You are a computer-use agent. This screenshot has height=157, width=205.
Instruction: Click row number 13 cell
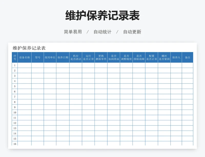(x=15, y=128)
